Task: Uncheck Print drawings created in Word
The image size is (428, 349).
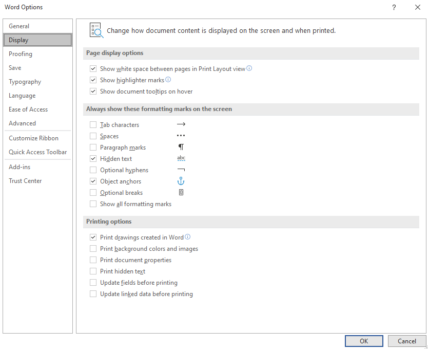Action: click(93, 237)
